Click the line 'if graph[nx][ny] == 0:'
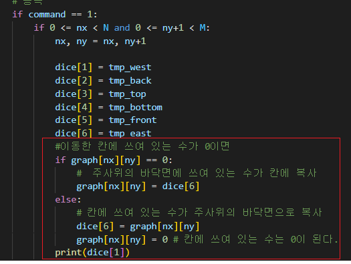The width and height of the screenshot is (351, 264). (114, 160)
